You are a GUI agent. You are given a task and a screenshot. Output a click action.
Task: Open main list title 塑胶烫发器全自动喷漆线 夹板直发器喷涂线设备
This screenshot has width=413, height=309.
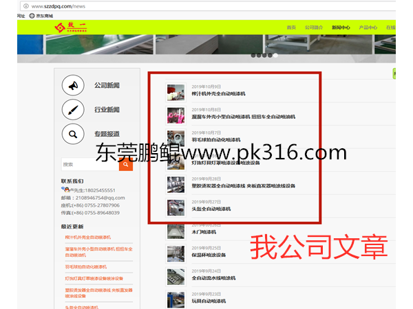(x=244, y=186)
